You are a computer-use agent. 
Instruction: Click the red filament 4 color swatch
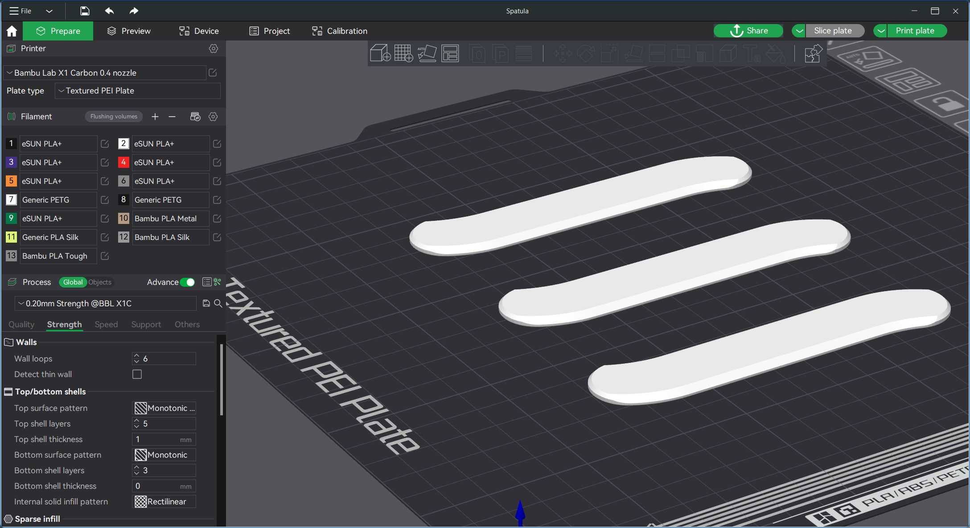click(x=123, y=162)
